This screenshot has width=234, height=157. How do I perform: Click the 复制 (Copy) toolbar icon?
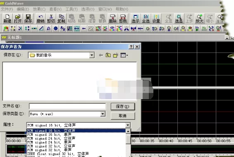(61, 19)
